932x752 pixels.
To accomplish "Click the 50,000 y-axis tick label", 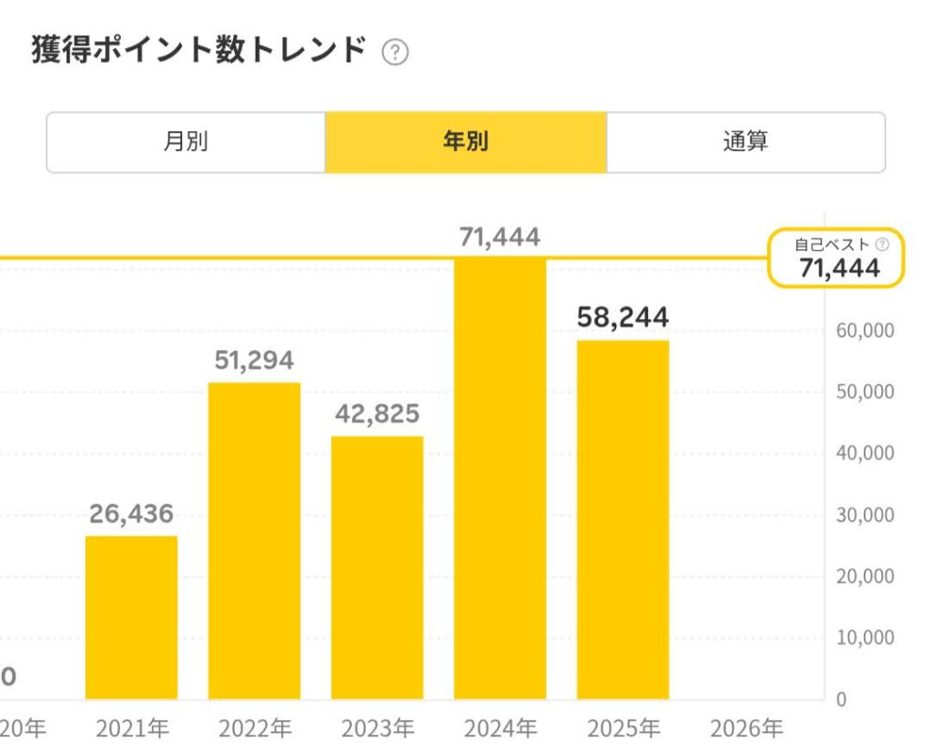I will [x=865, y=392].
